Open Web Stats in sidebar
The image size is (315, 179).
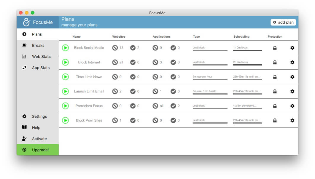click(38, 57)
